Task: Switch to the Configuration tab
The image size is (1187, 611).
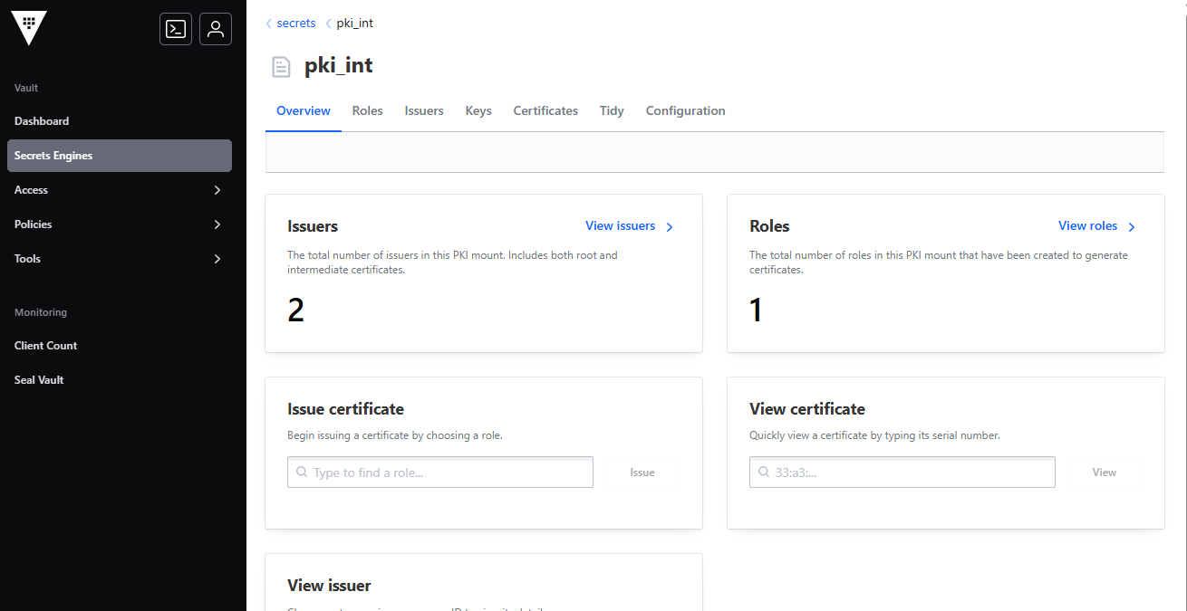Action: pyautogui.click(x=686, y=110)
